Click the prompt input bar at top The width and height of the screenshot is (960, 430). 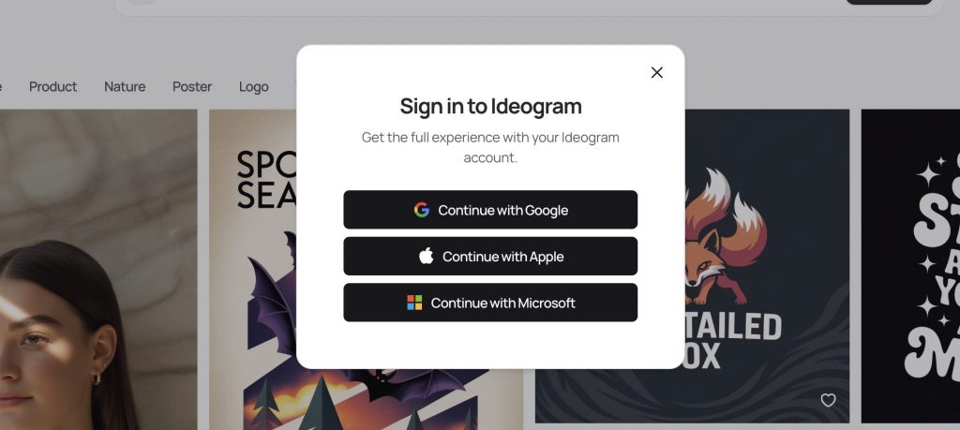tap(479, 7)
